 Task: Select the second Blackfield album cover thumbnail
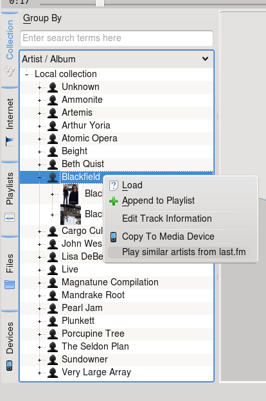tap(71, 215)
